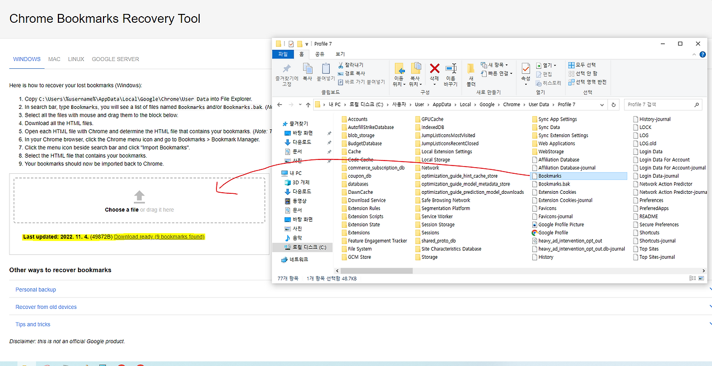
Task: Click the red Delete (삭제) icon
Action: [x=434, y=68]
